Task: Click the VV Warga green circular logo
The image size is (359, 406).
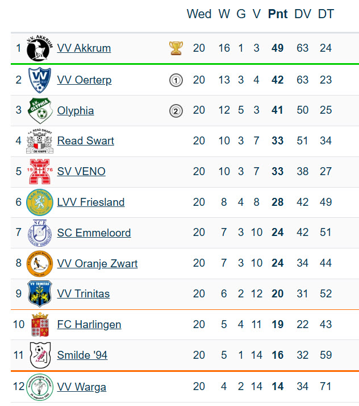Action: tap(40, 387)
